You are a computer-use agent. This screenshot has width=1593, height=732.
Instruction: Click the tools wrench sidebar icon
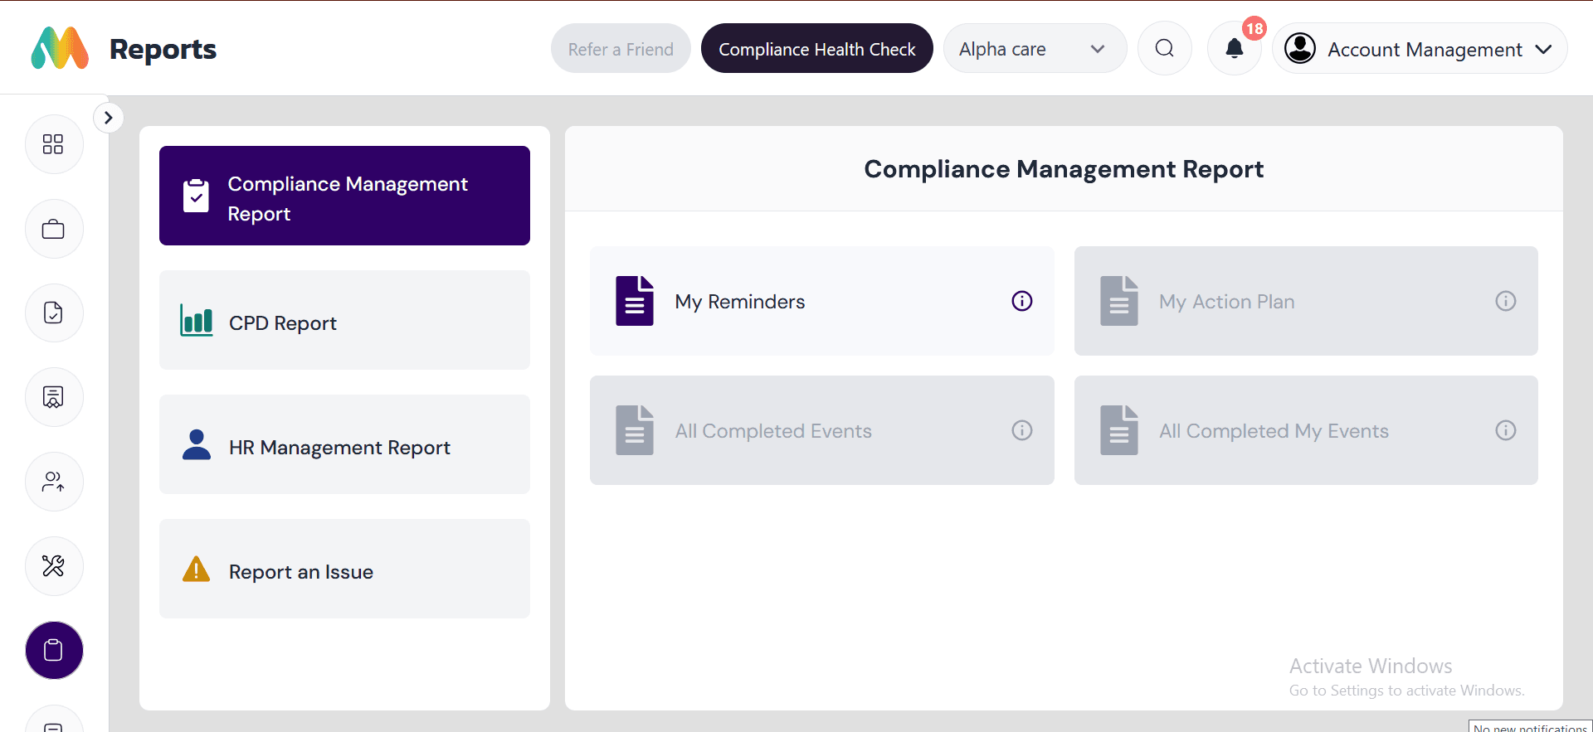click(53, 566)
